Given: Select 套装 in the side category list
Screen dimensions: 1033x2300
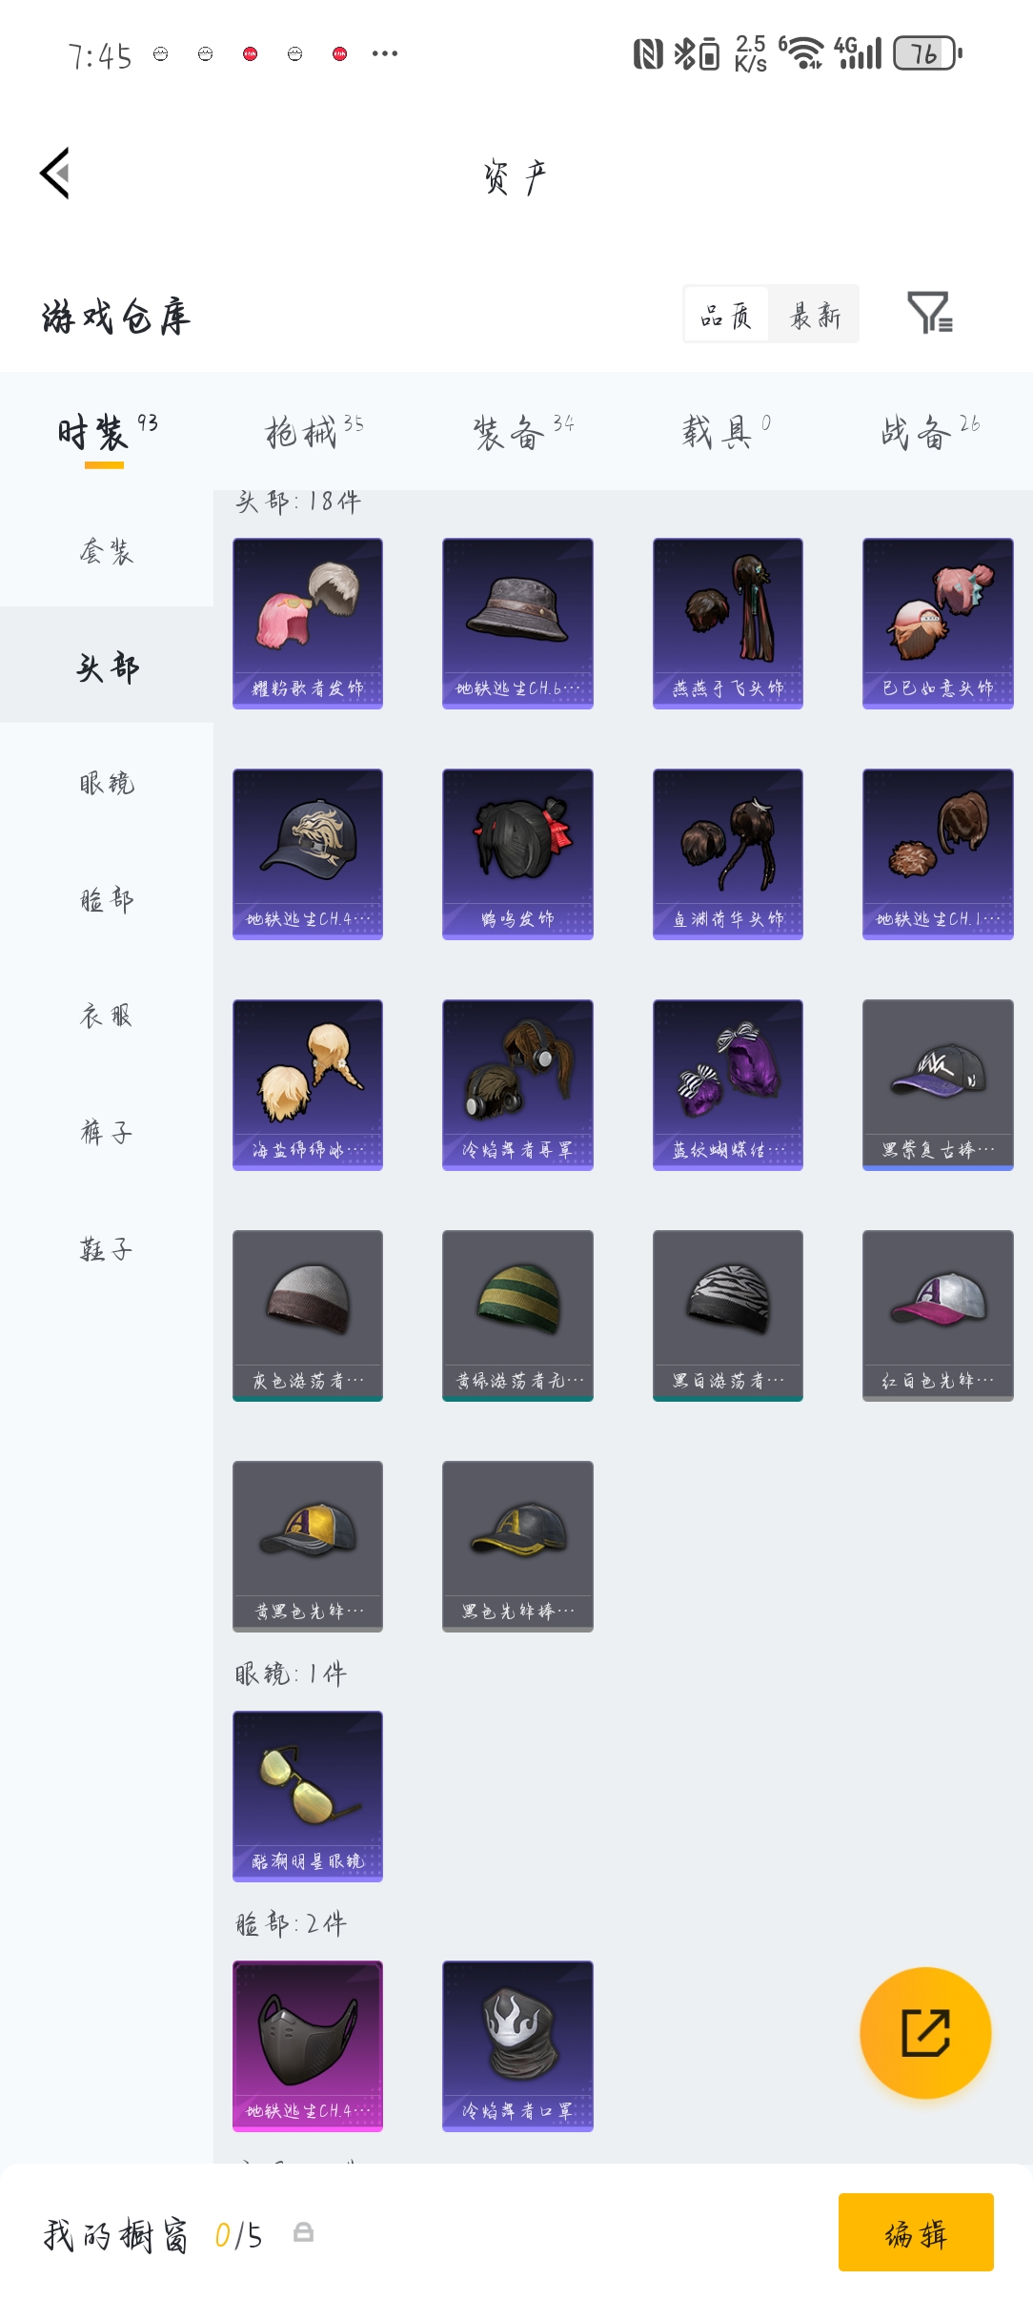Looking at the screenshot, I should tap(107, 551).
